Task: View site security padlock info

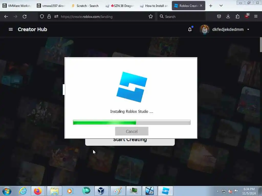Action: click(49, 16)
